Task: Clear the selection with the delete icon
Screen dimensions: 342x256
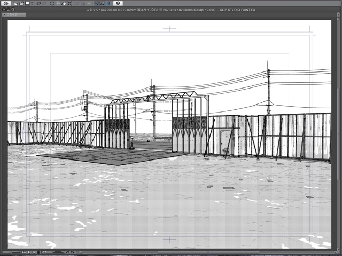Action: pyautogui.click(x=52, y=4)
